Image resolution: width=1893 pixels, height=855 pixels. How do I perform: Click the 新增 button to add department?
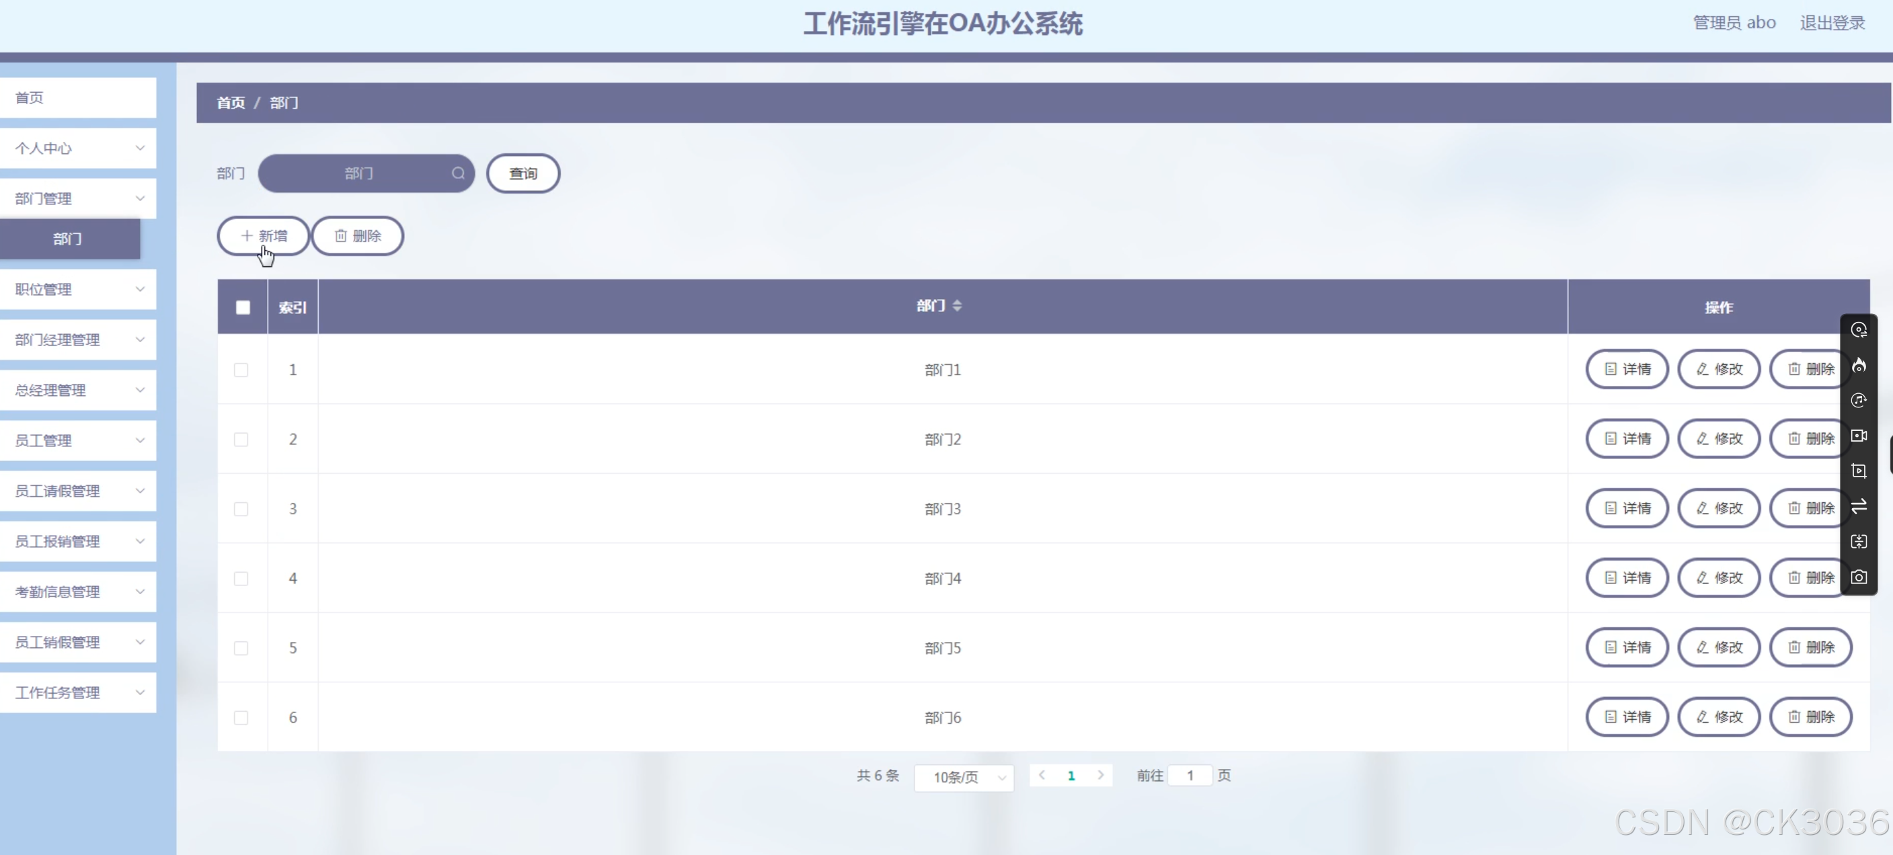point(262,235)
